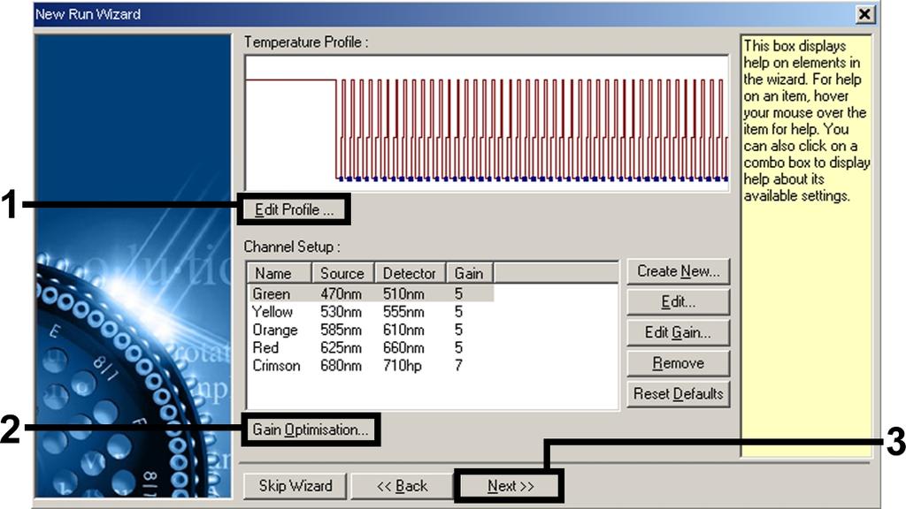Create New channel button
The image size is (906, 509).
click(678, 271)
